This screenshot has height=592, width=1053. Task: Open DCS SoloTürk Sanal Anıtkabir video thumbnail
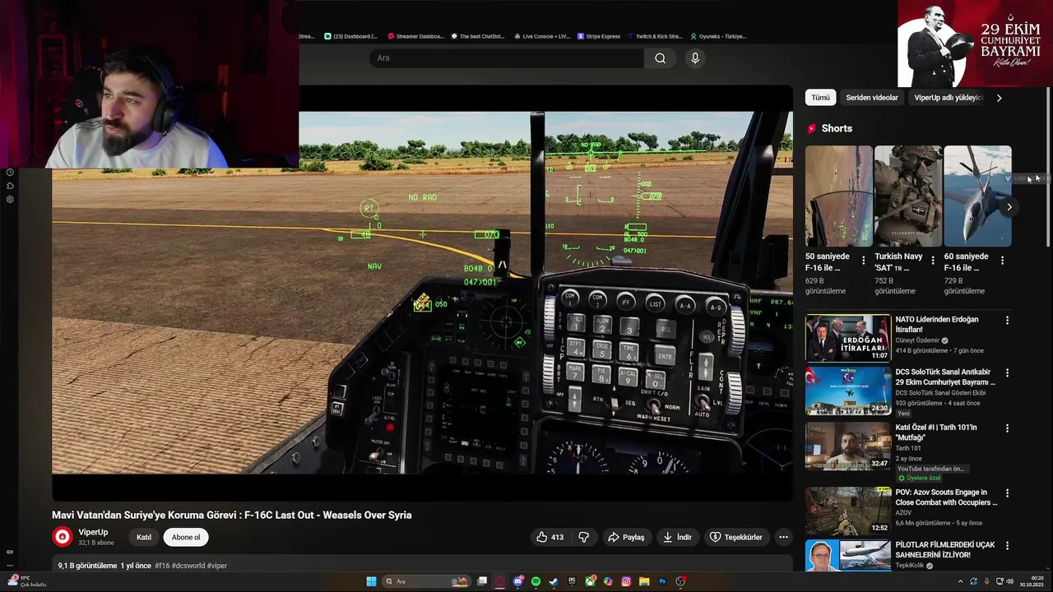(x=848, y=391)
